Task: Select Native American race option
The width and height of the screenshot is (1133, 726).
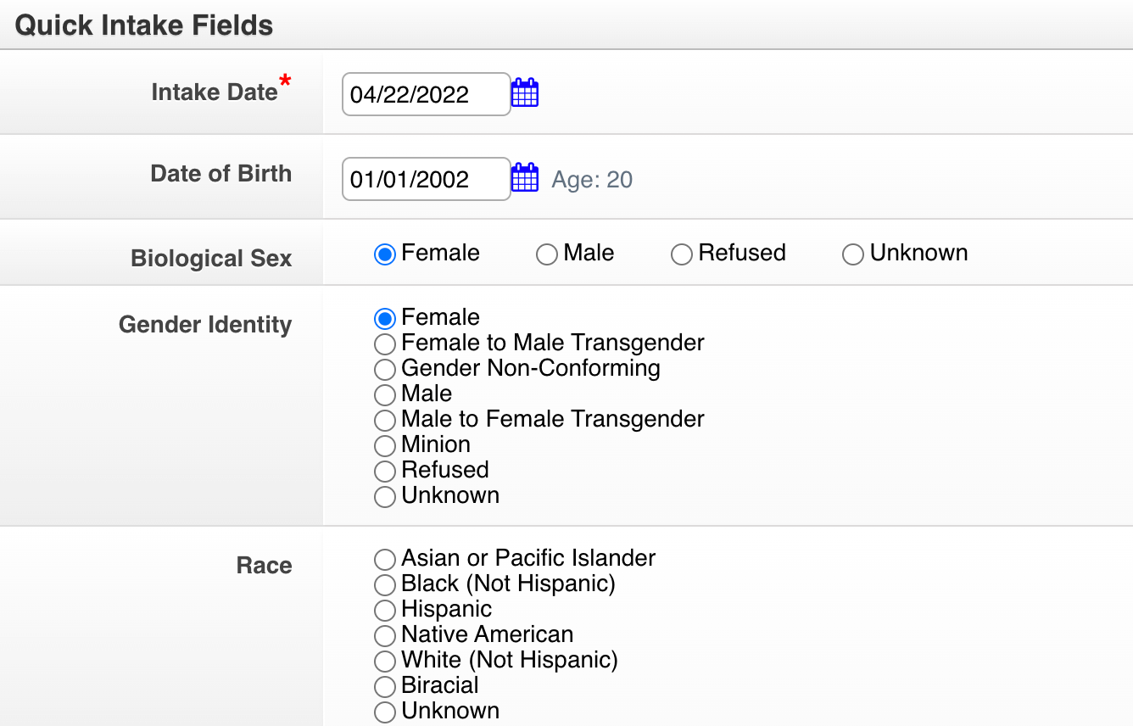Action: [385, 635]
